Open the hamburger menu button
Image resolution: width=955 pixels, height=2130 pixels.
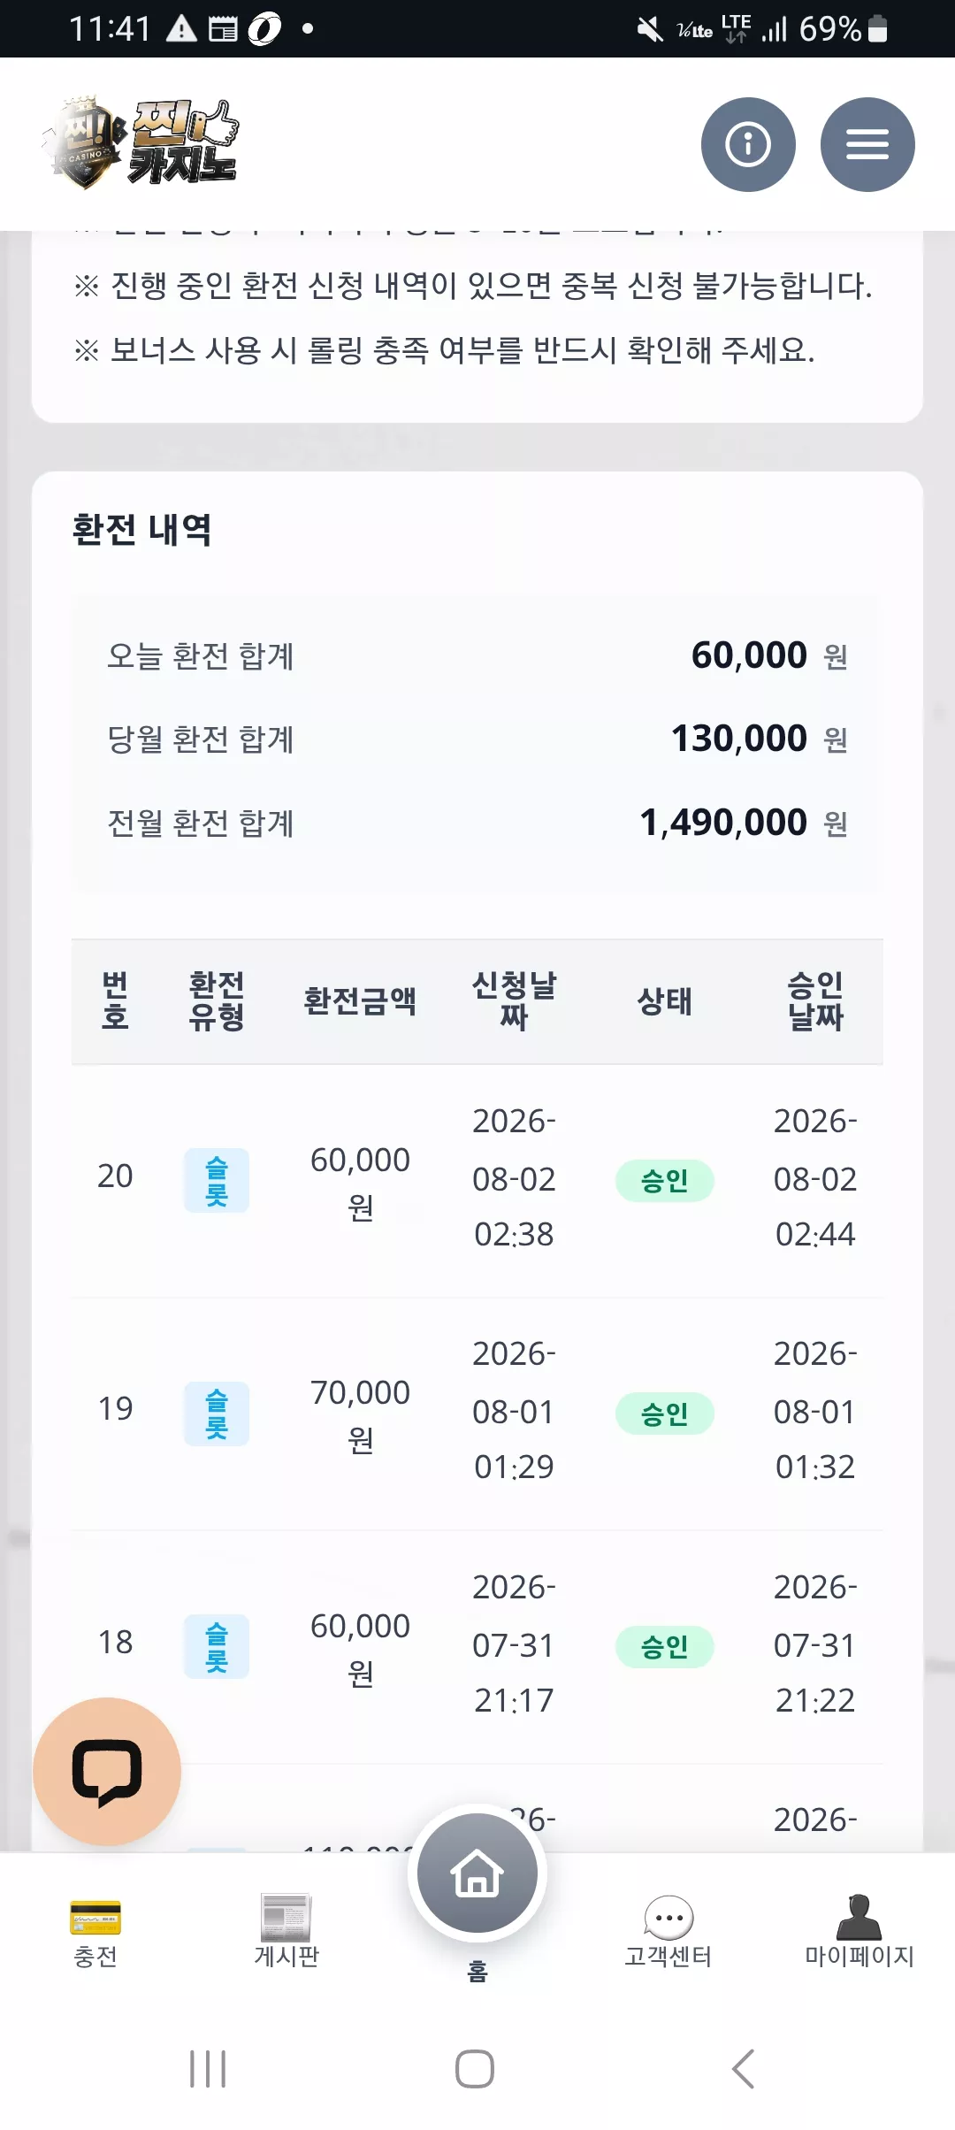tap(867, 144)
